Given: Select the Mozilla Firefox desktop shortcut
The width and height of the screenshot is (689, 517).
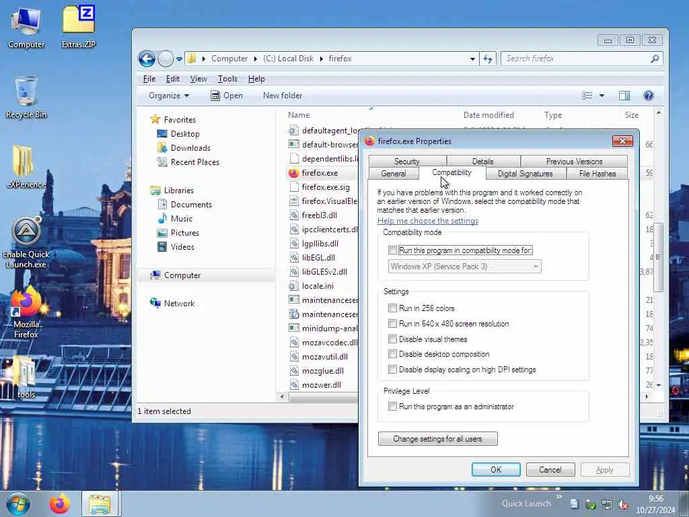Looking at the screenshot, I should 26,312.
